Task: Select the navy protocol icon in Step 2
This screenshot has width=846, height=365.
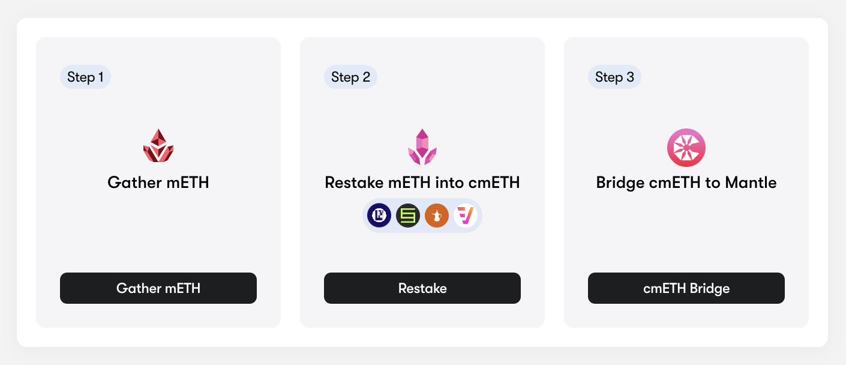Action: pyautogui.click(x=379, y=214)
